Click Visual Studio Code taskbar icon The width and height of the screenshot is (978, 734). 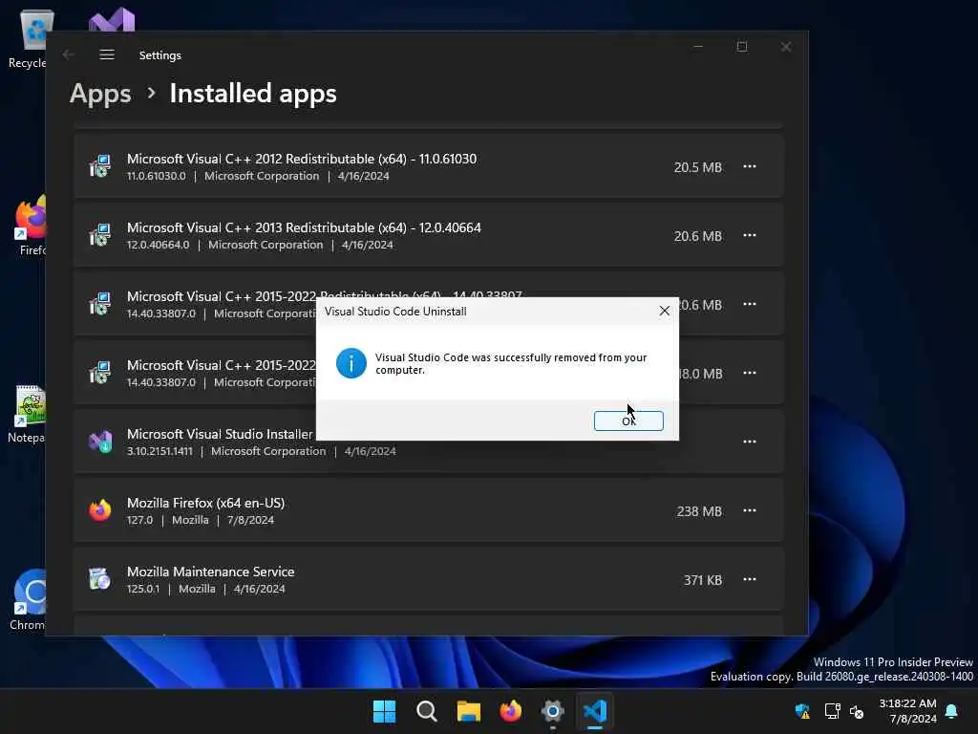pyautogui.click(x=595, y=711)
